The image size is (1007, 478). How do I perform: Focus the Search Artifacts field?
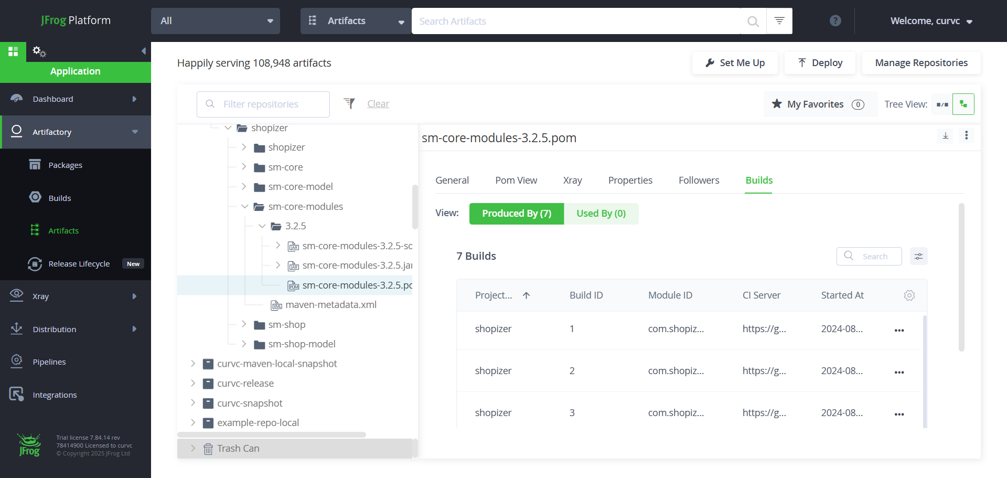[576, 21]
